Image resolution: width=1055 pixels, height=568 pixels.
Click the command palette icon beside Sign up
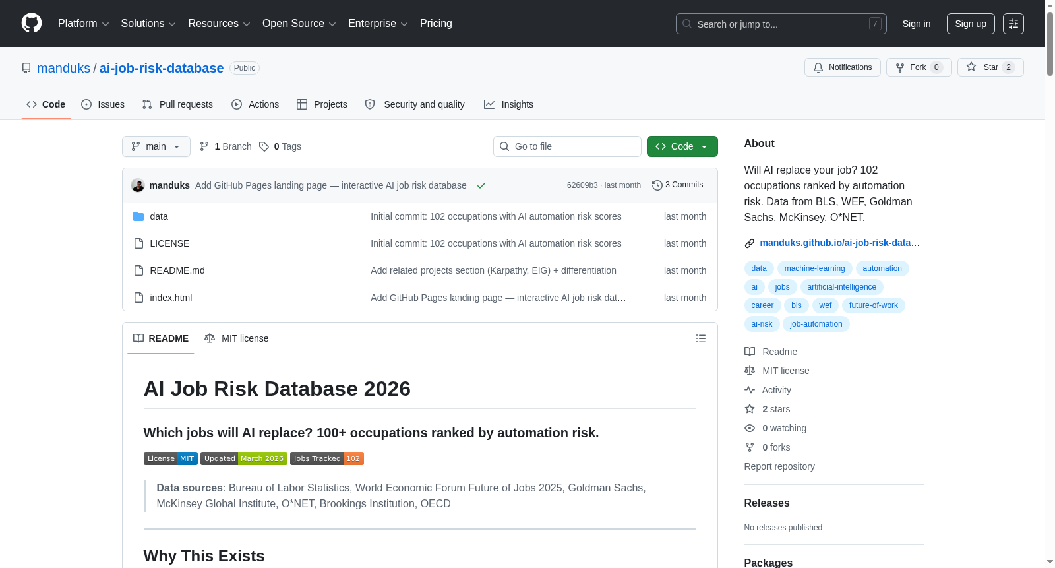coord(1013,24)
